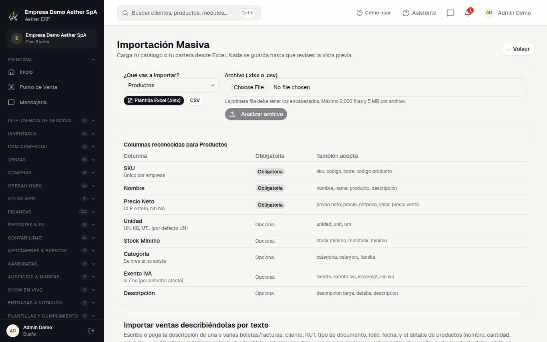Click the Aether ERP star logo
The width and height of the screenshot is (547, 342).
14,15
